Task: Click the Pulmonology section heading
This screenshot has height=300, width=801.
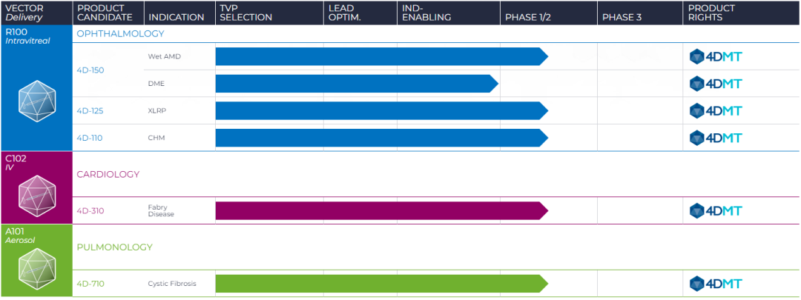Action: click(115, 247)
